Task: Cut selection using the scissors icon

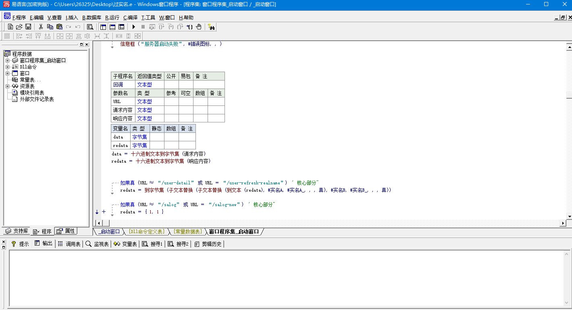Action: tap(41, 27)
